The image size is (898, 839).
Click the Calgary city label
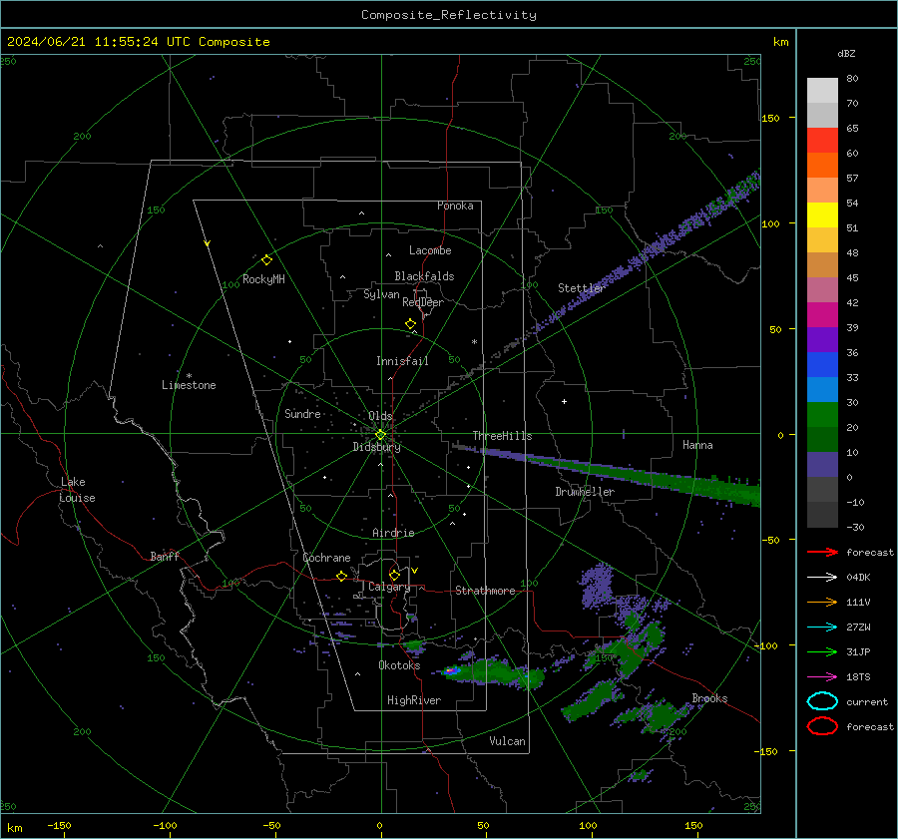click(x=389, y=587)
